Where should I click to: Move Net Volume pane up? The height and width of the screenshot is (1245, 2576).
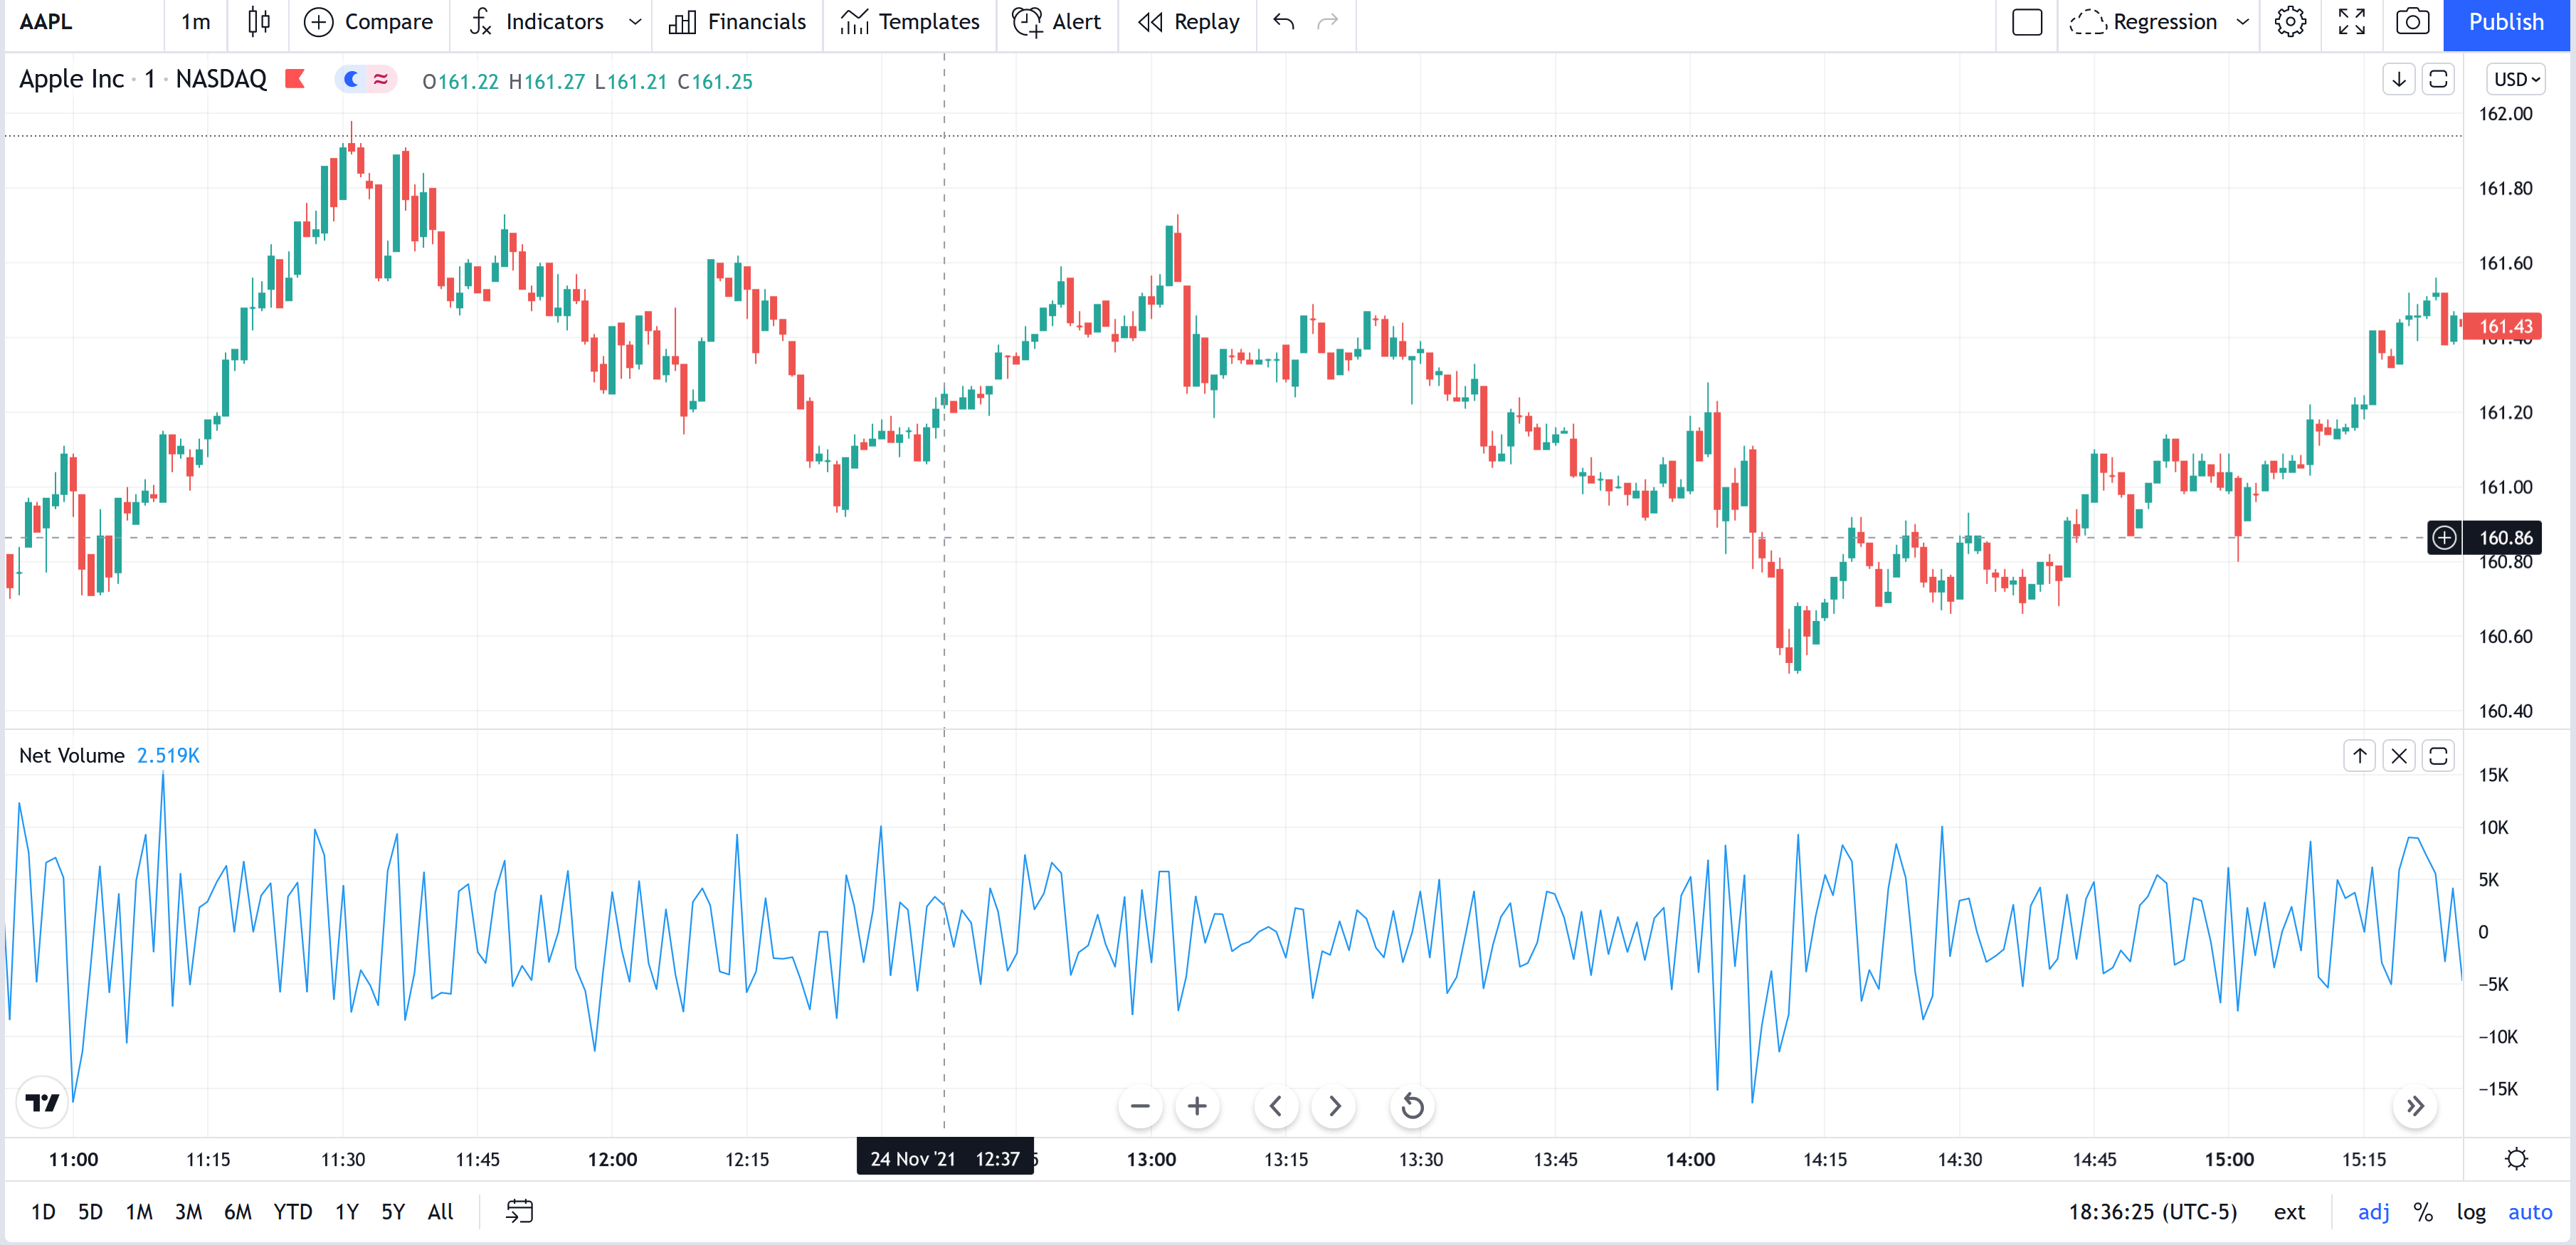coord(2360,756)
